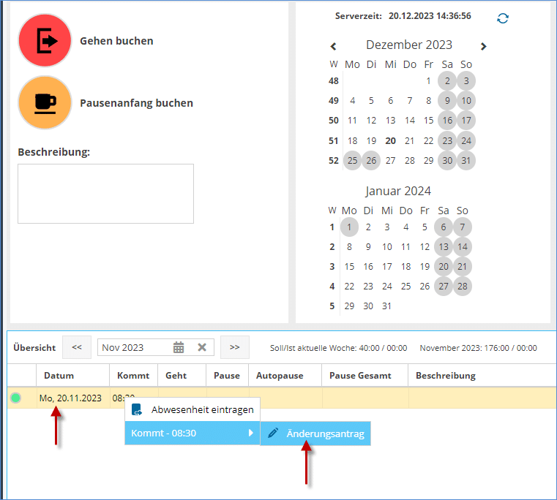Viewport: 557px width, 500px height.
Task: Go to next month in calendar
Action: click(x=483, y=46)
